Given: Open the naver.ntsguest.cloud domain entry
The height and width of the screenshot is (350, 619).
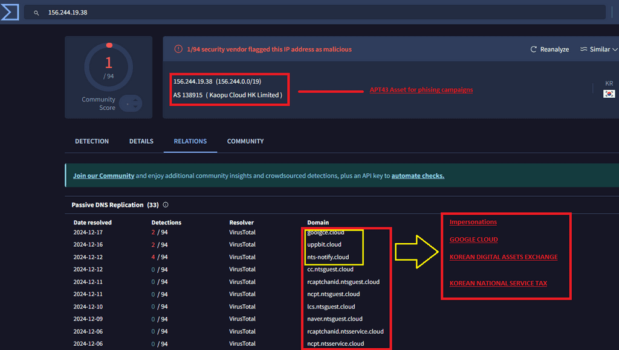Looking at the screenshot, I should (335, 319).
